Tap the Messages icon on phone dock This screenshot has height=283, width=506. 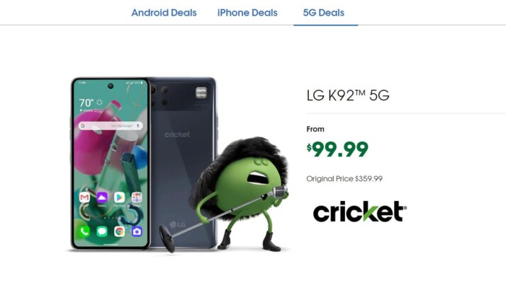point(102,231)
